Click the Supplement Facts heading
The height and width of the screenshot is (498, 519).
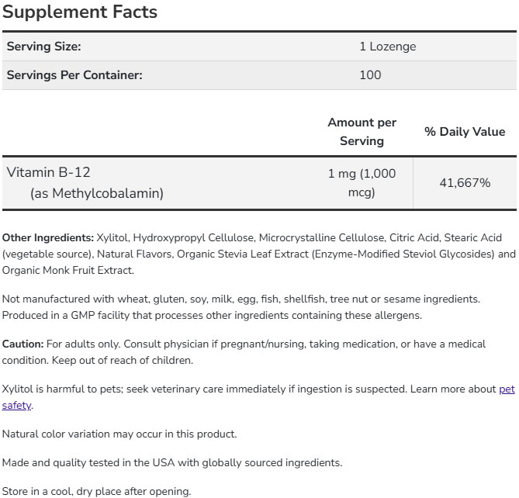pos(80,12)
